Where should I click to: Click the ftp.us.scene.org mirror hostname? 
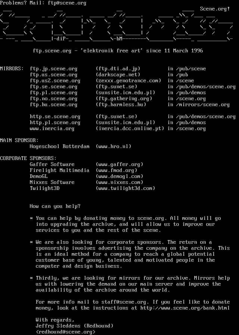(x=53, y=75)
